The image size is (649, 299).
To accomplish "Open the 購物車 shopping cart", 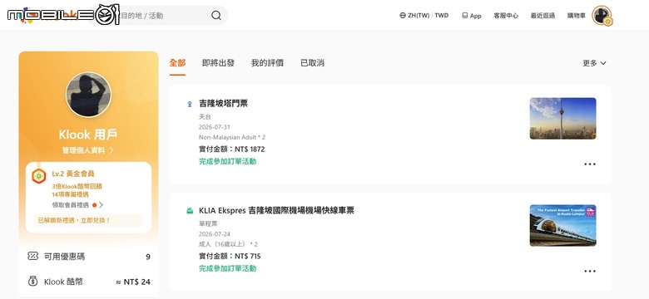I will [577, 16].
